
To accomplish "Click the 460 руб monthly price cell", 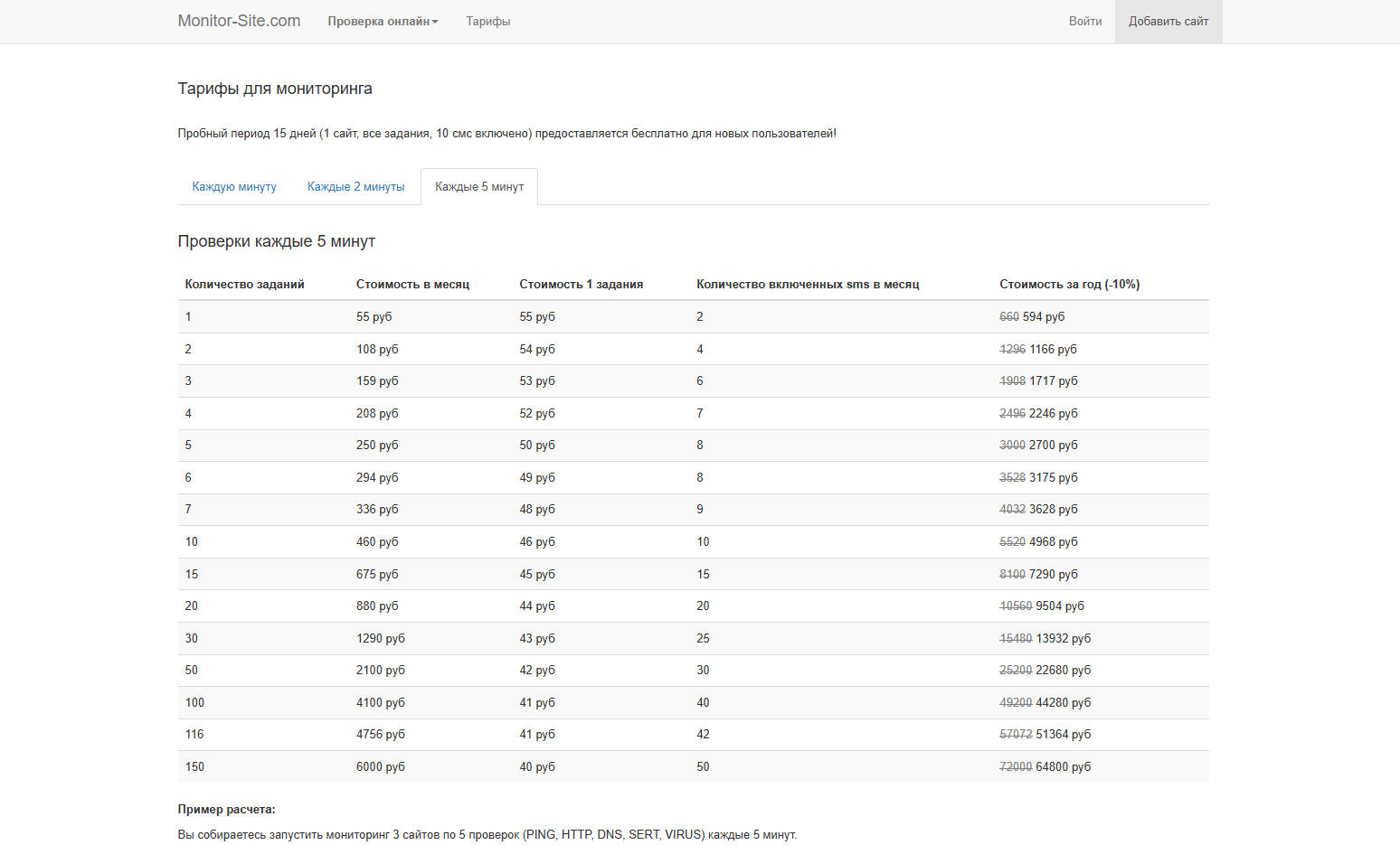I will click(x=376, y=542).
